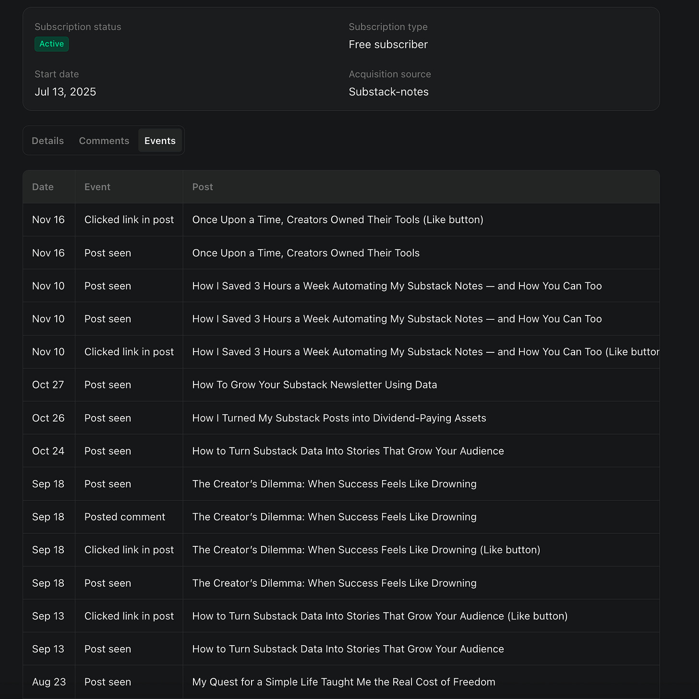Open the post title in 'Posted comment' row
Screen dimensions: 699x699
(334, 517)
